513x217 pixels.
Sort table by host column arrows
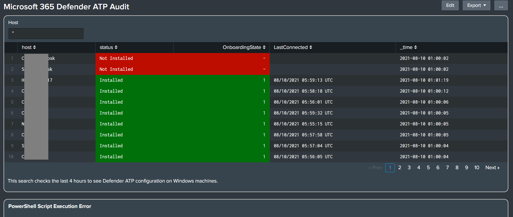coord(34,47)
